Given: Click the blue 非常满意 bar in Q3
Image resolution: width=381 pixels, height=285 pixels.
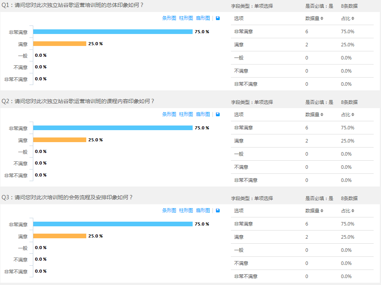Looking at the screenshot, I should pyautogui.click(x=113, y=224).
